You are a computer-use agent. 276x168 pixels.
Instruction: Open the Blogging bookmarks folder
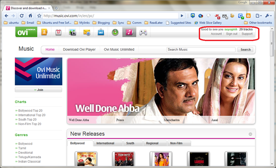coord(101,23)
